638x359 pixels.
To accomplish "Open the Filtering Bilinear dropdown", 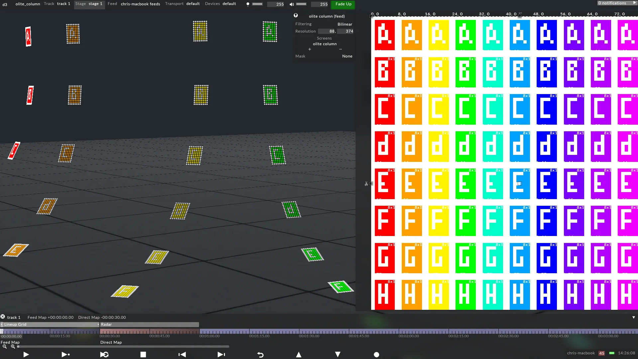I will pyautogui.click(x=345, y=24).
